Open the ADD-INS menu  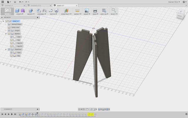pyautogui.click(x=104, y=14)
